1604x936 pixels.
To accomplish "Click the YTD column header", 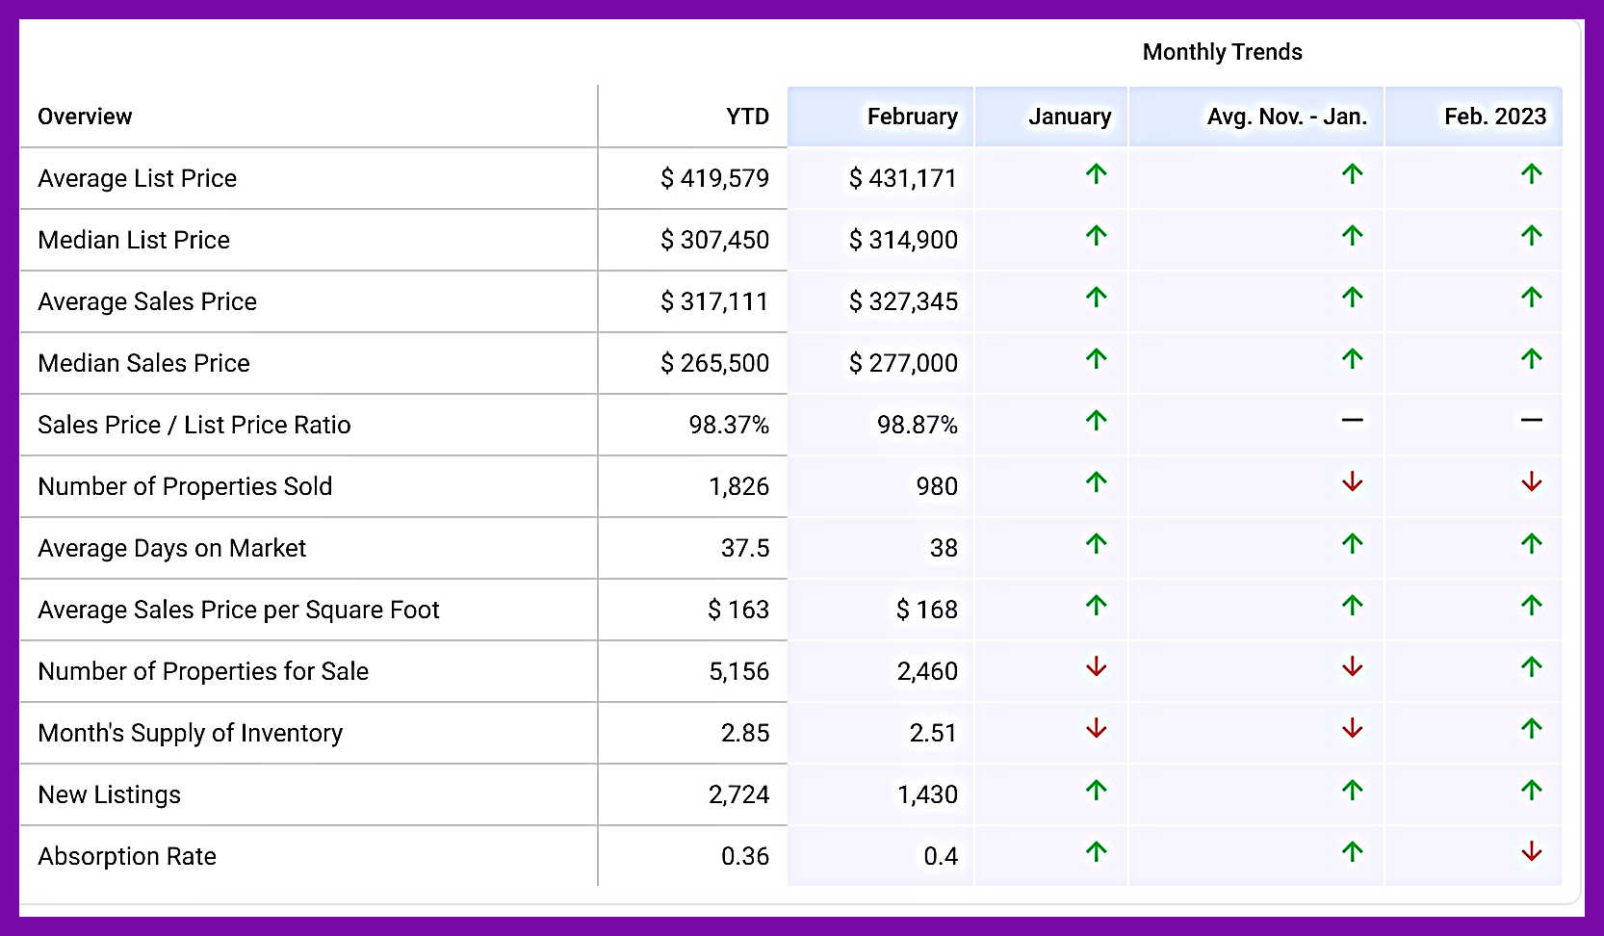I will pos(747,117).
